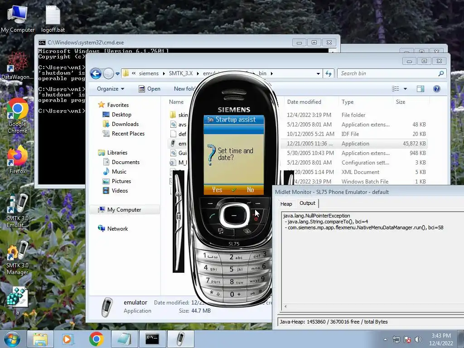Screen dimensions: 464x348
Task: Tap key 8 tuv on phone keypad
Action: pos(236,282)
